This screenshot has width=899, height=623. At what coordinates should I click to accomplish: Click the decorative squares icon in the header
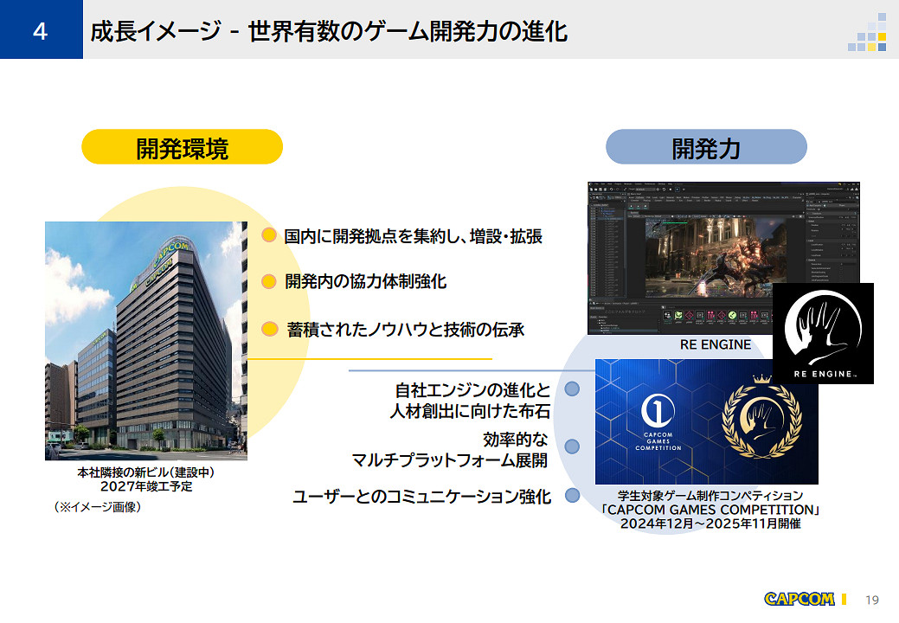click(868, 29)
